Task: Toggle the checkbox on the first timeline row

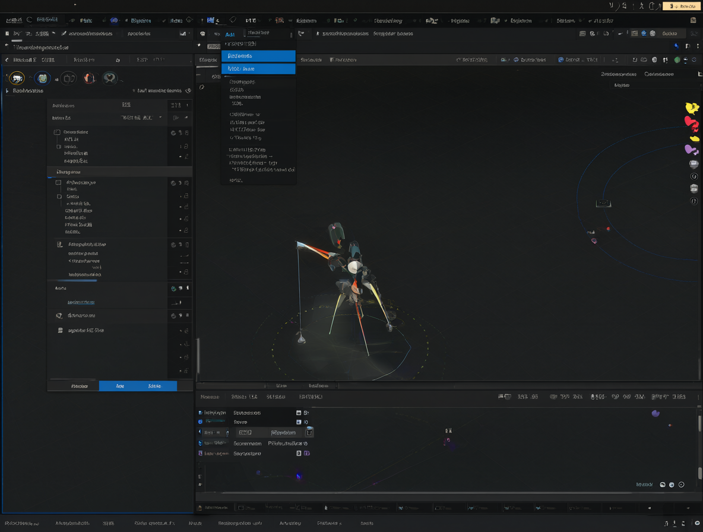Action: pos(299,413)
